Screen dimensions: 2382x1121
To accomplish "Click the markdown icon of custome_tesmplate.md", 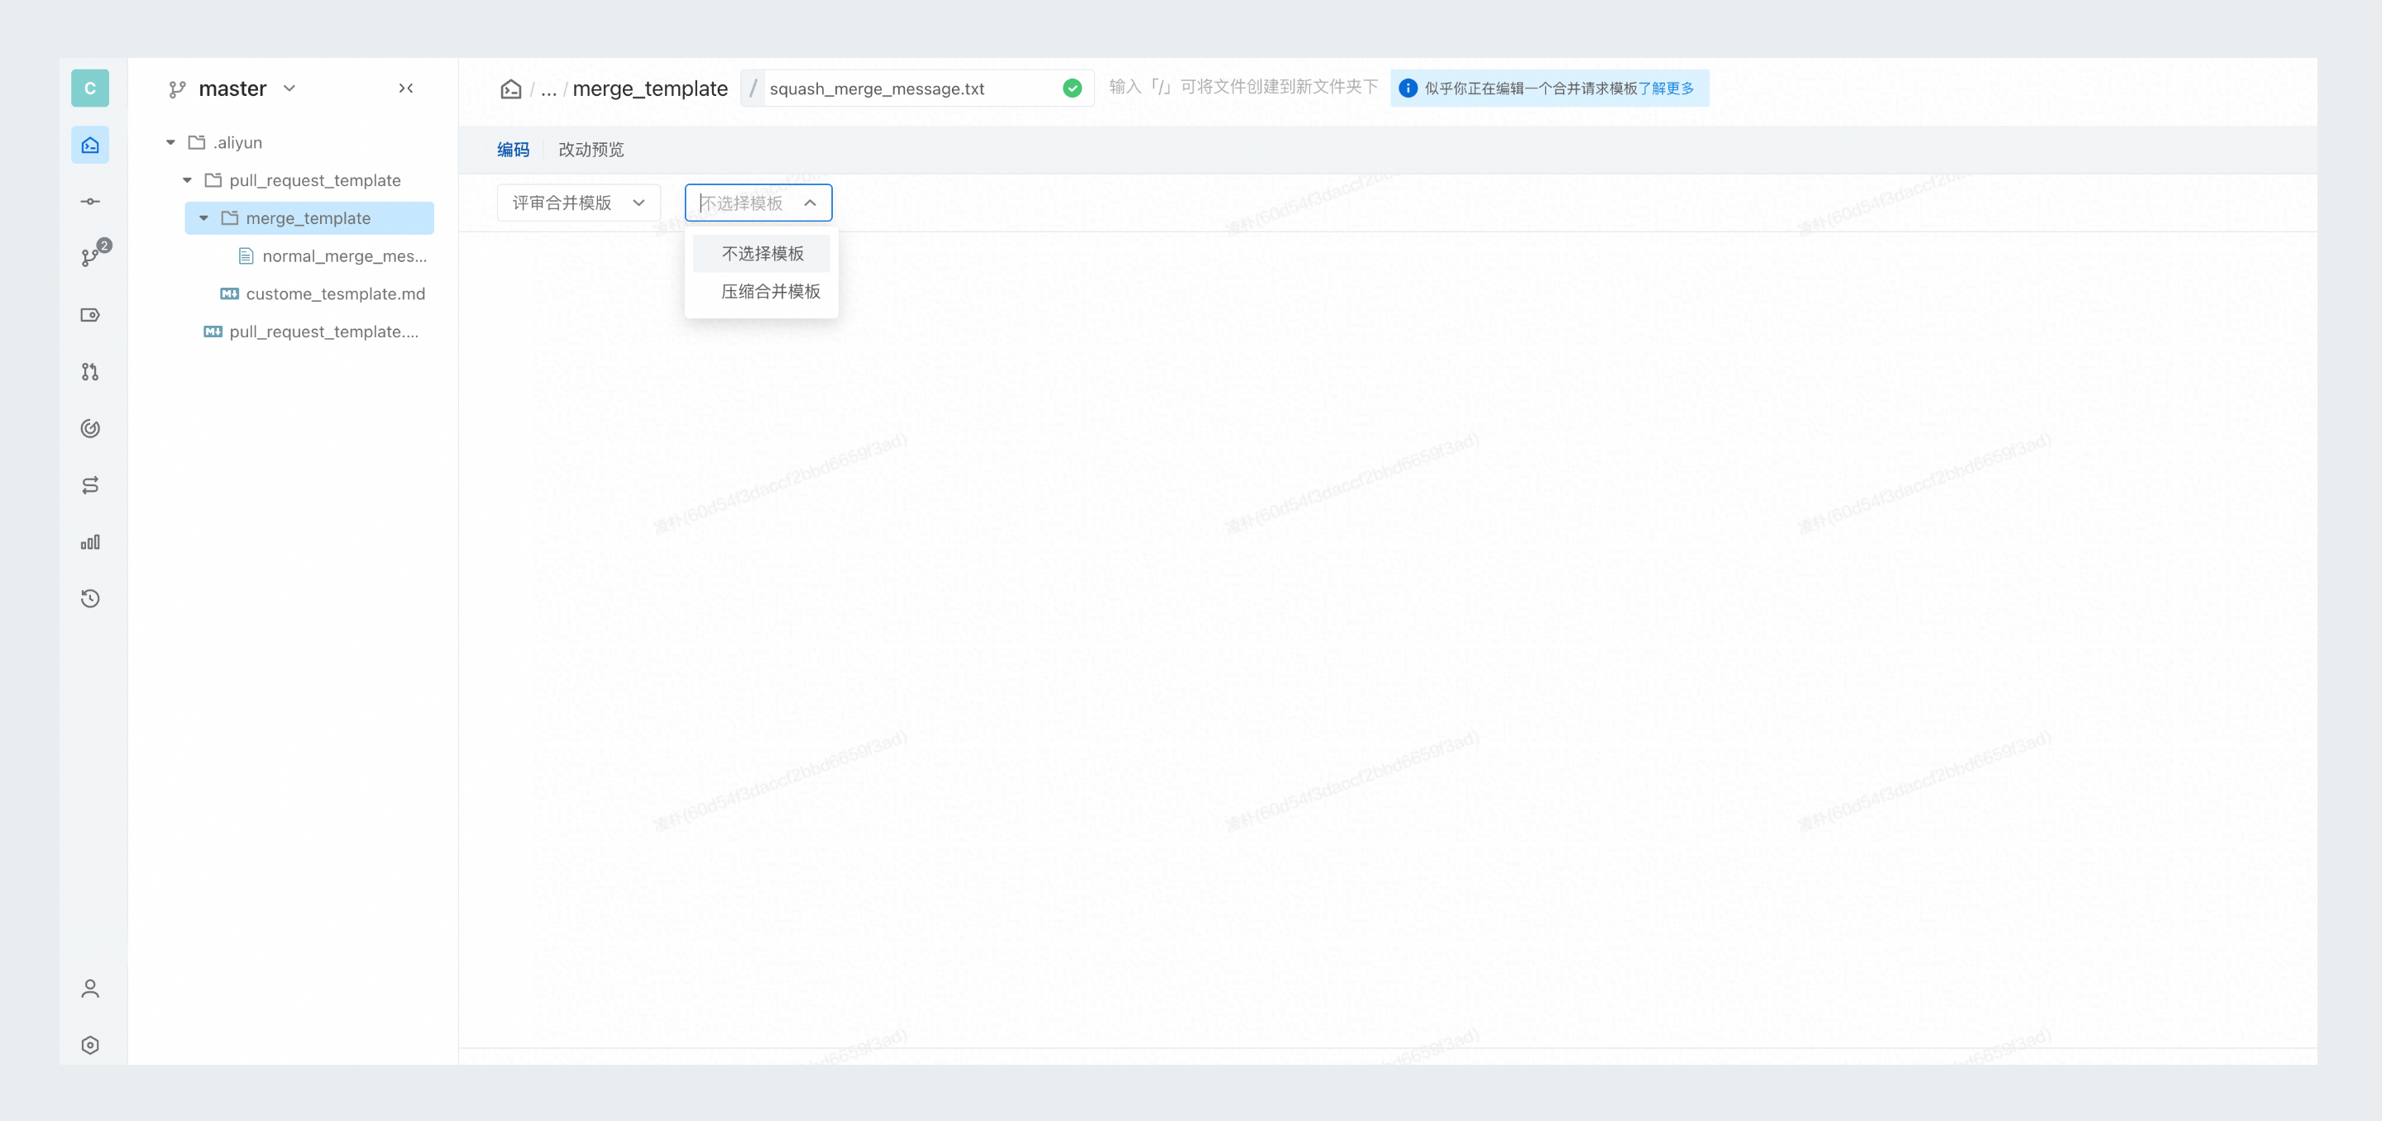I will tap(229, 293).
